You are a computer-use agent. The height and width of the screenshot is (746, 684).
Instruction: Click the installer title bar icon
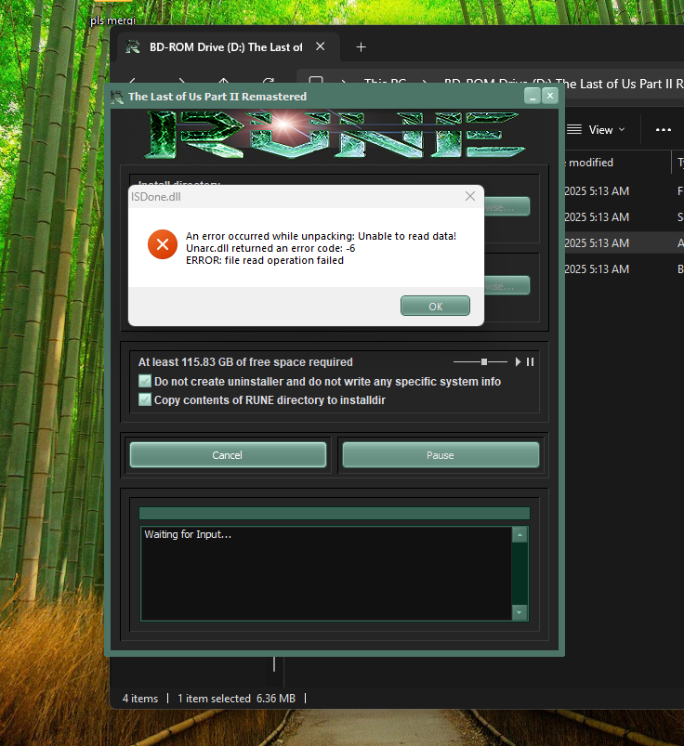117,97
